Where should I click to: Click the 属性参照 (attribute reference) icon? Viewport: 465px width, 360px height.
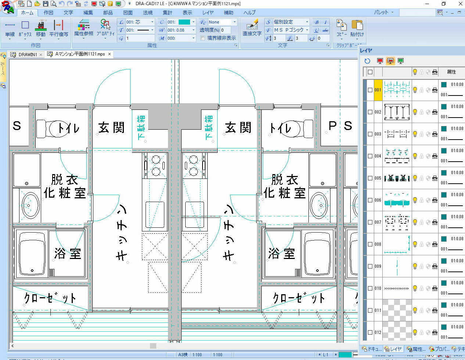pyautogui.click(x=83, y=26)
